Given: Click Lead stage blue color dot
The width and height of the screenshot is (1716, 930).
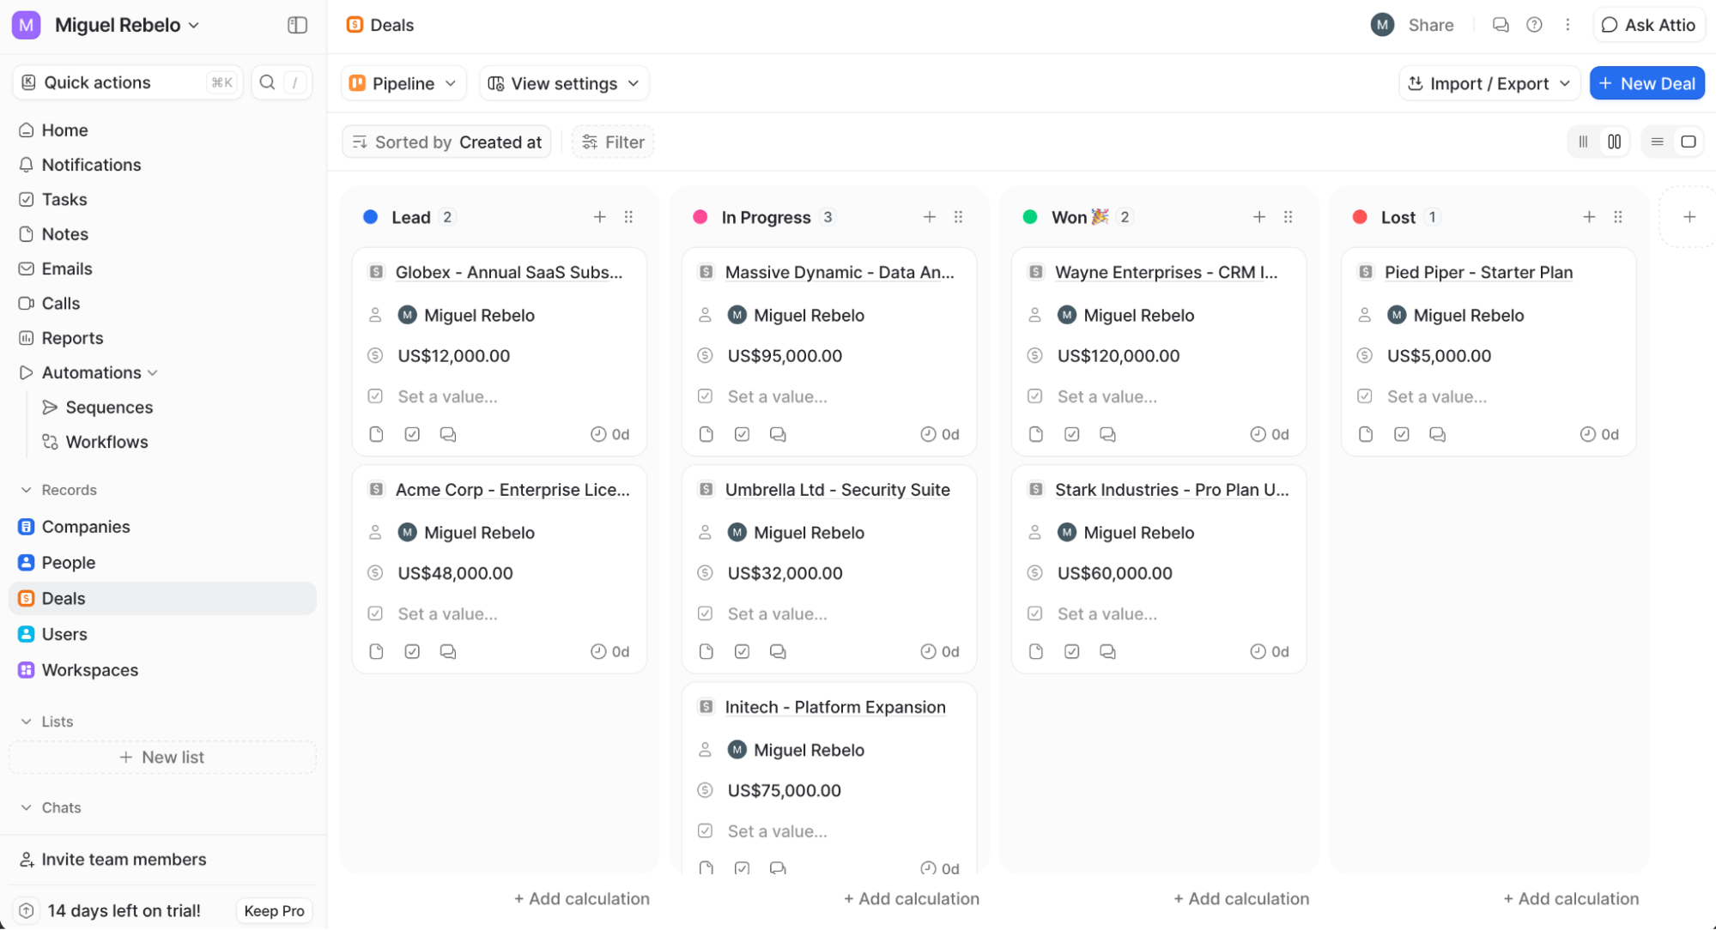Looking at the screenshot, I should click(x=371, y=217).
